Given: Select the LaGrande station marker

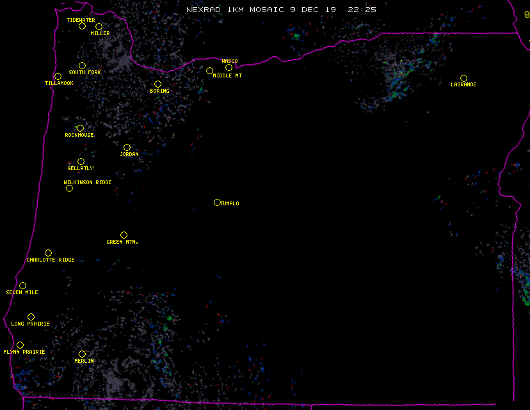Looking at the screenshot, I should point(463,78).
